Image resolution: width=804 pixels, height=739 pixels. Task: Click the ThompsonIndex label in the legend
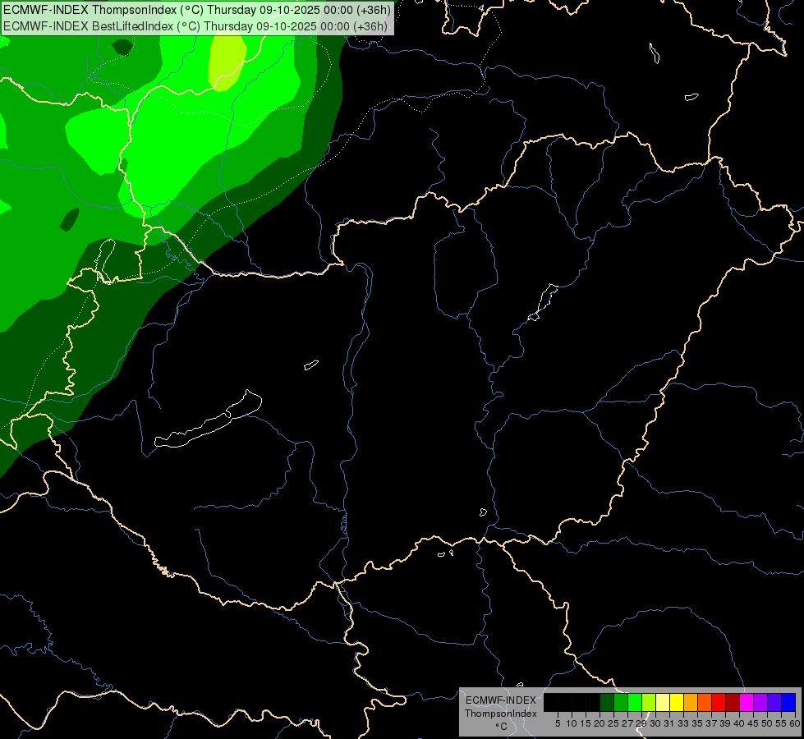click(501, 714)
